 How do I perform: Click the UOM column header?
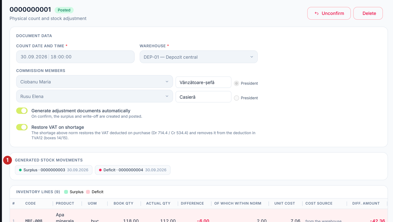coord(92,203)
